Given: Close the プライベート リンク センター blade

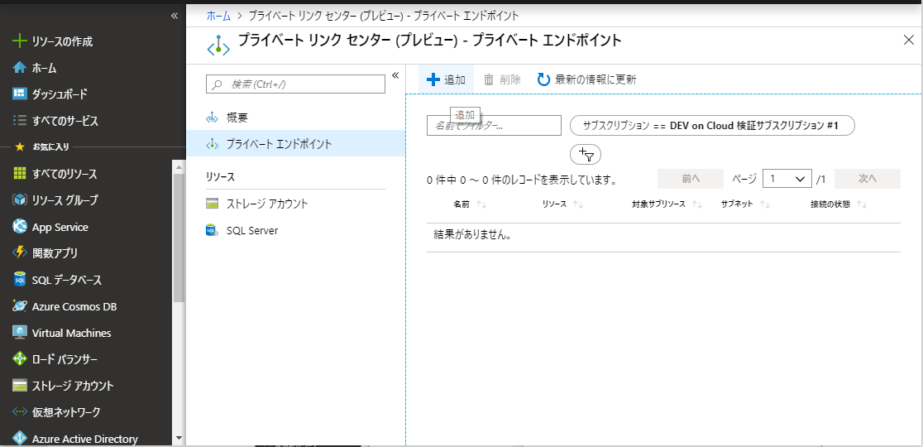Looking at the screenshot, I should point(909,40).
